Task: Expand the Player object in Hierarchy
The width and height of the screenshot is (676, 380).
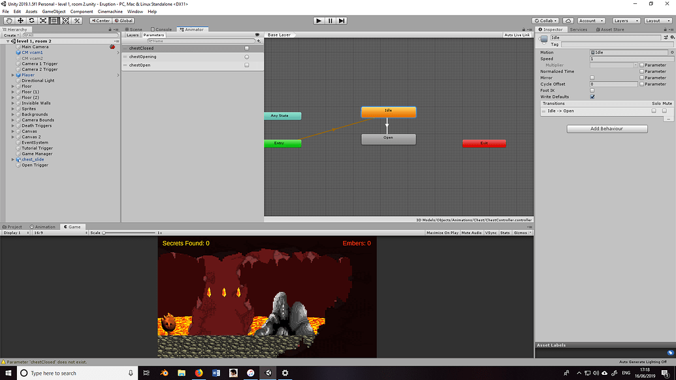Action: click(x=12, y=74)
